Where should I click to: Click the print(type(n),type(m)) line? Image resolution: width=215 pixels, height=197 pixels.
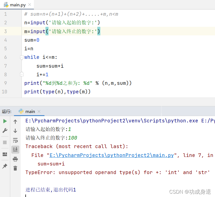tap(57, 92)
